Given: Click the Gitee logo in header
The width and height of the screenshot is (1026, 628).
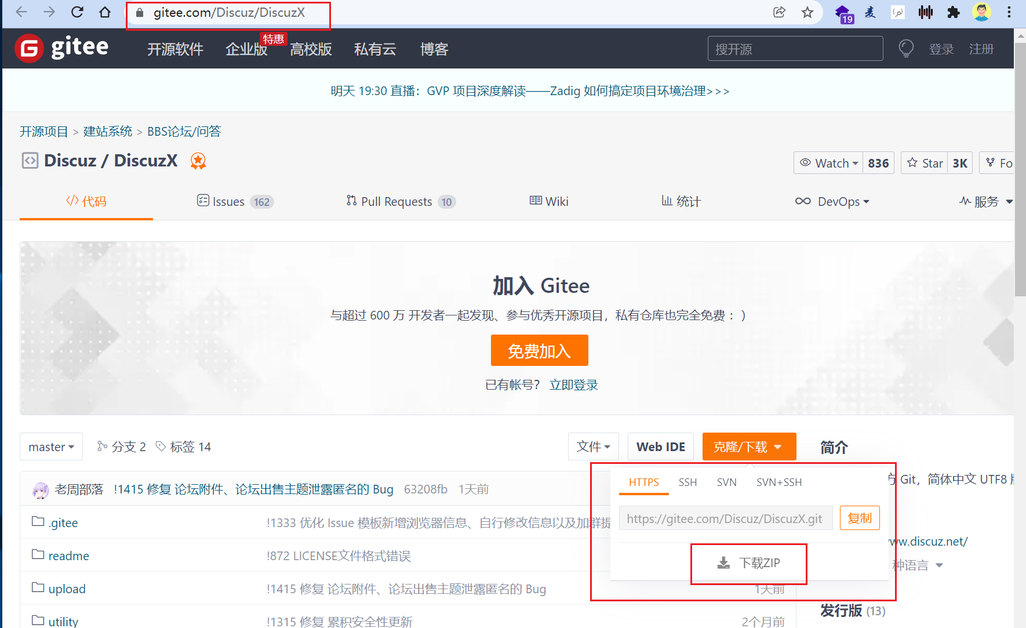Looking at the screenshot, I should pyautogui.click(x=61, y=48).
